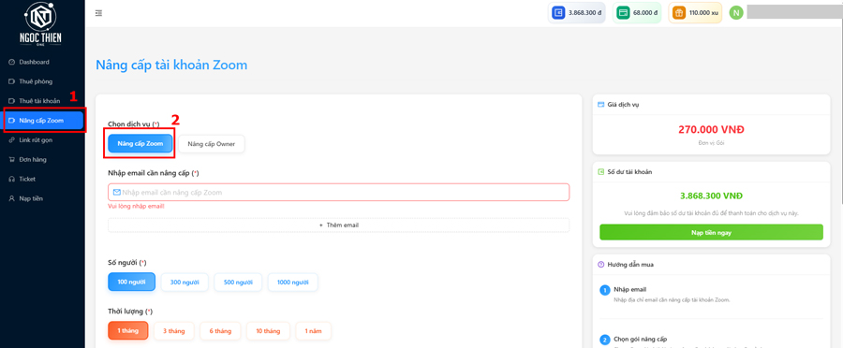Click the Nạp tiền ngay button

pyautogui.click(x=711, y=233)
